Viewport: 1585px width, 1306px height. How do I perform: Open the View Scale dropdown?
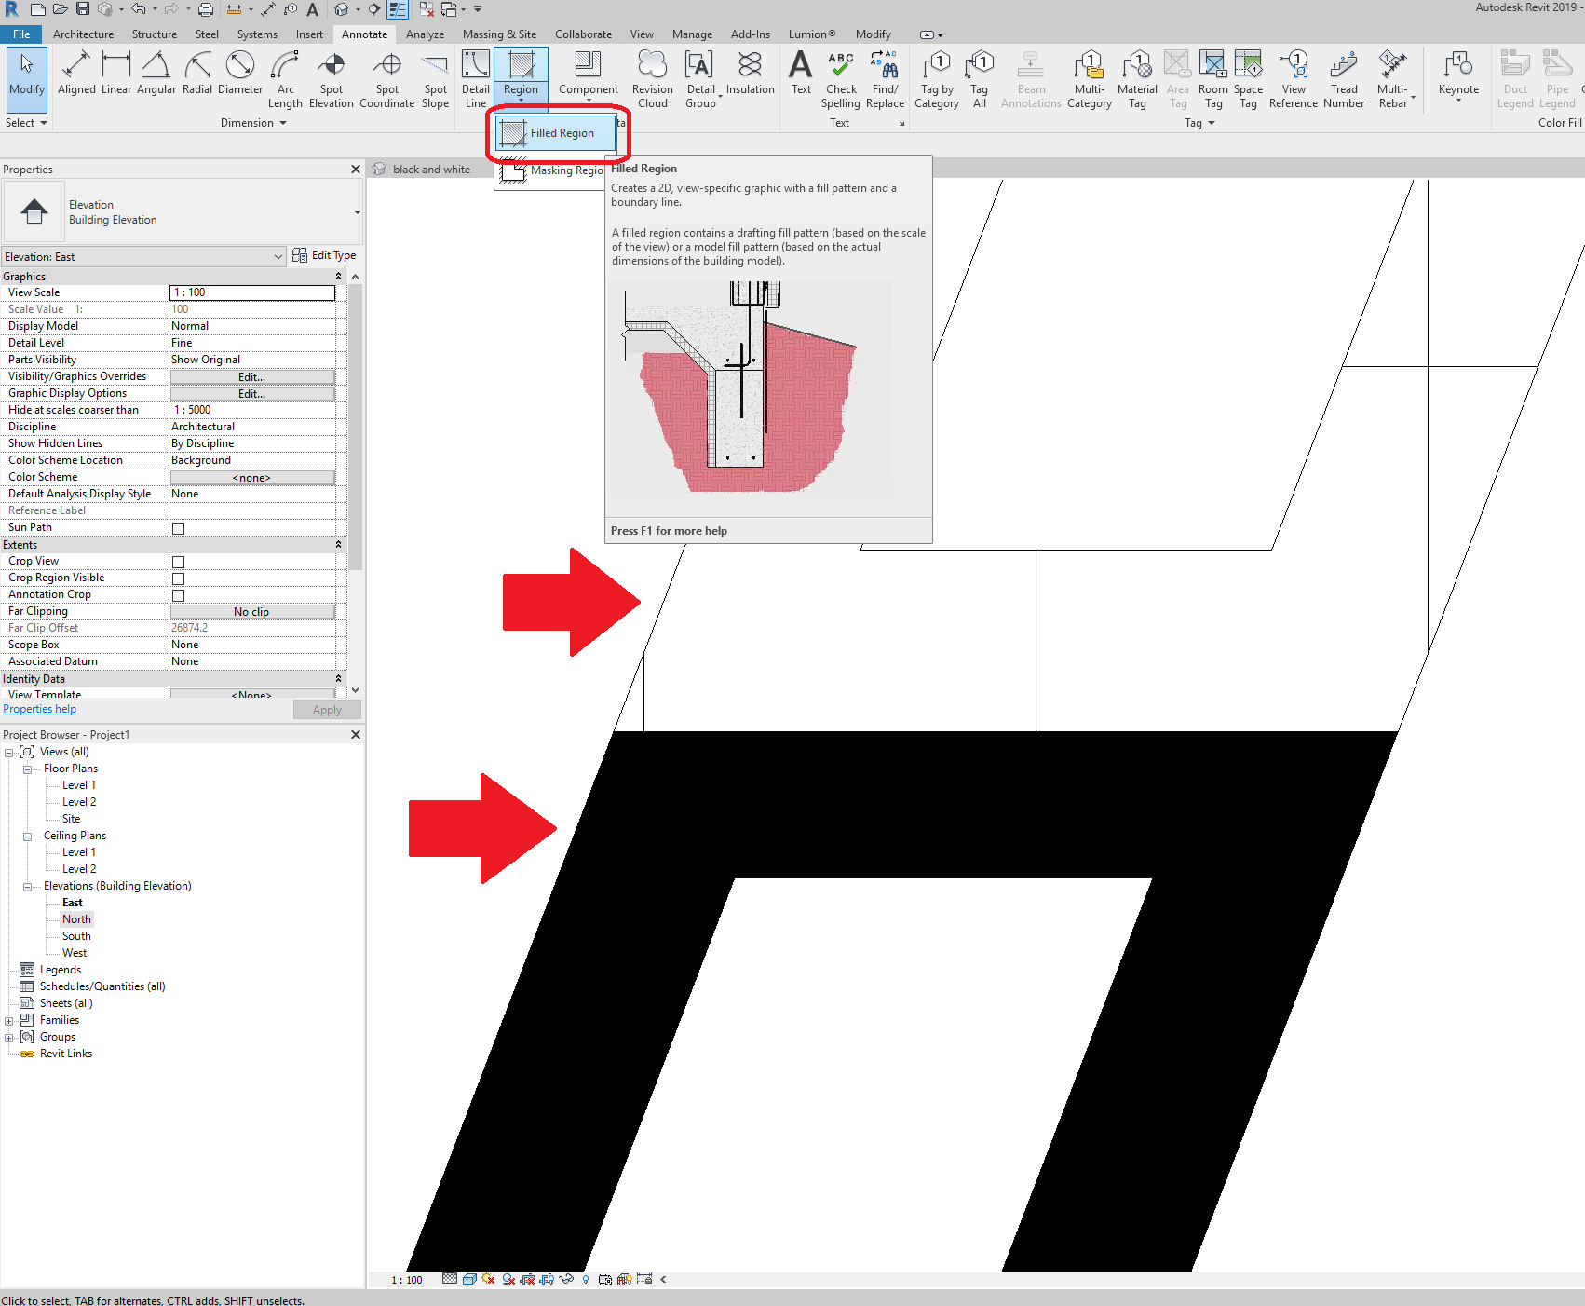pos(251,292)
